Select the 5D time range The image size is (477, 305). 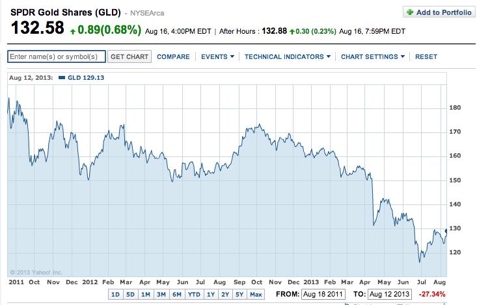tap(130, 295)
